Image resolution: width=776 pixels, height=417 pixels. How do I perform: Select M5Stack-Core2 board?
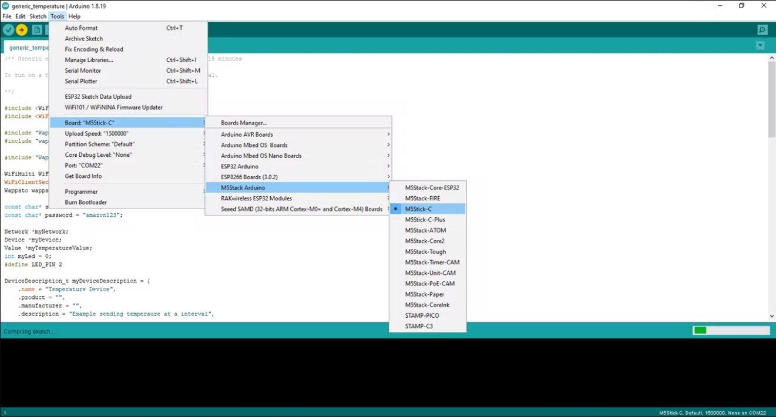[x=428, y=241]
